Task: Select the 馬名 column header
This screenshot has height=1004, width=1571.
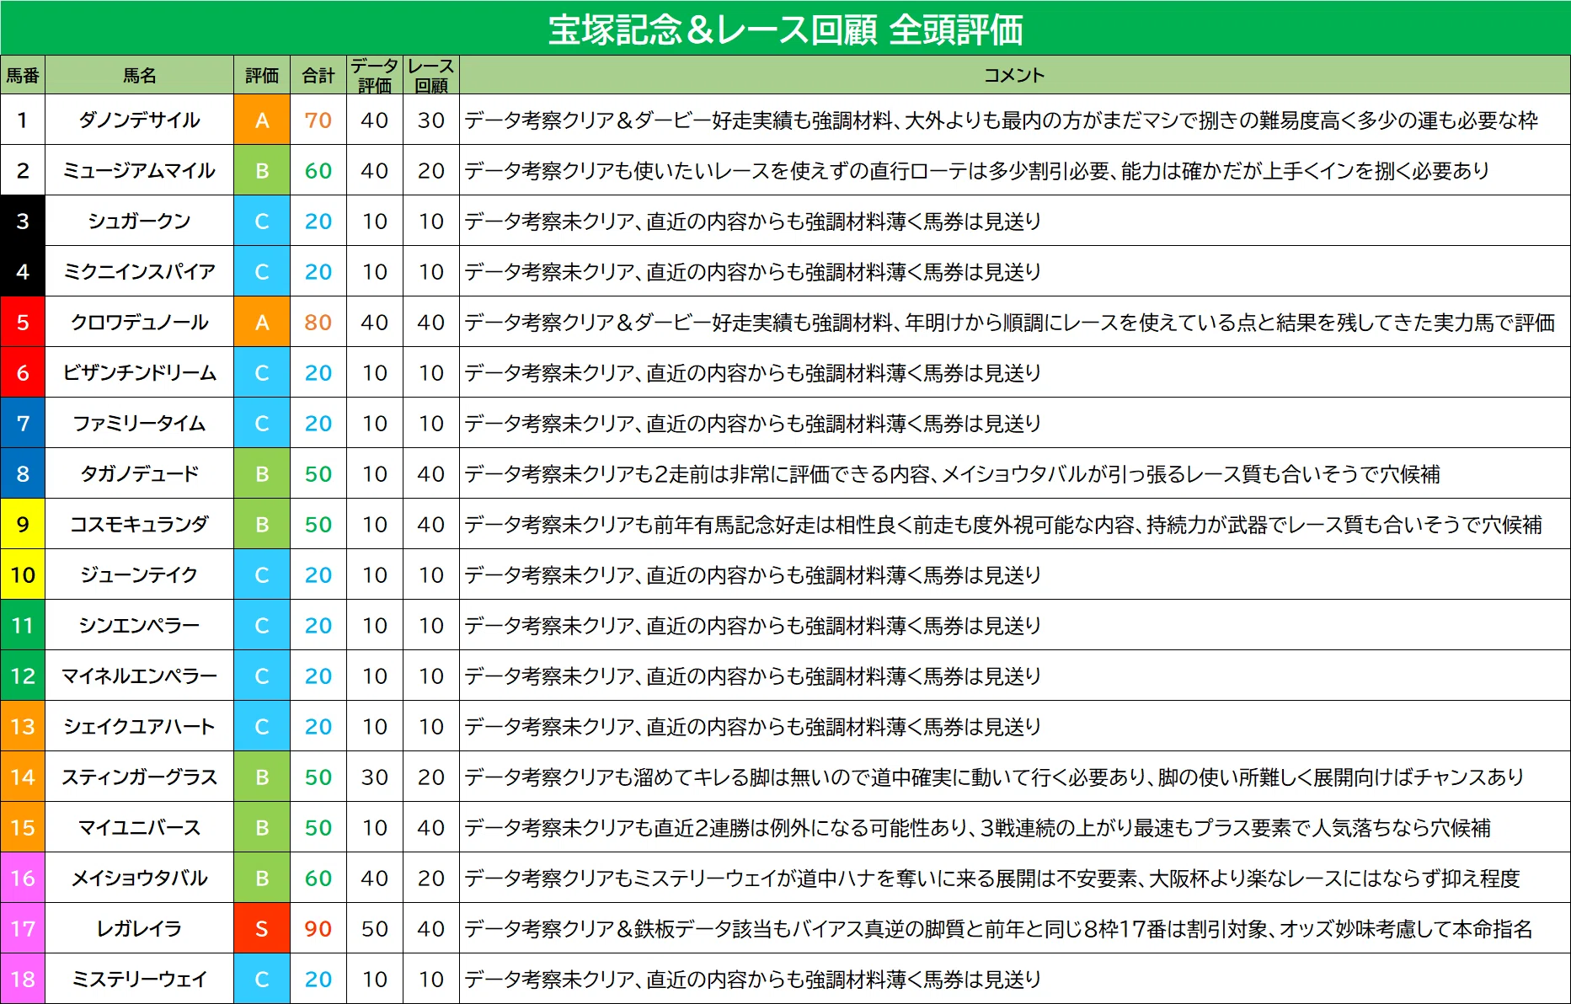Action: 139,76
